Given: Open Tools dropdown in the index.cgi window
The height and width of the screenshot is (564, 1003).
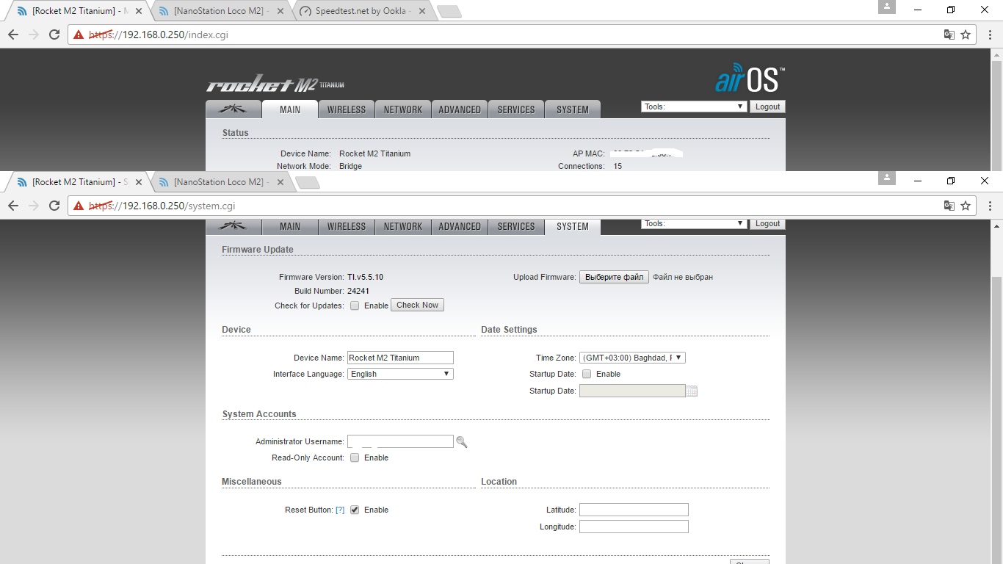Looking at the screenshot, I should pyautogui.click(x=694, y=106).
